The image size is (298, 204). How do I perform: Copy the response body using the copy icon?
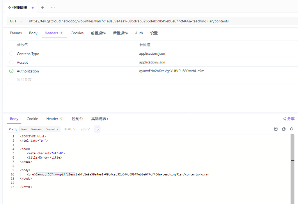[284, 129]
